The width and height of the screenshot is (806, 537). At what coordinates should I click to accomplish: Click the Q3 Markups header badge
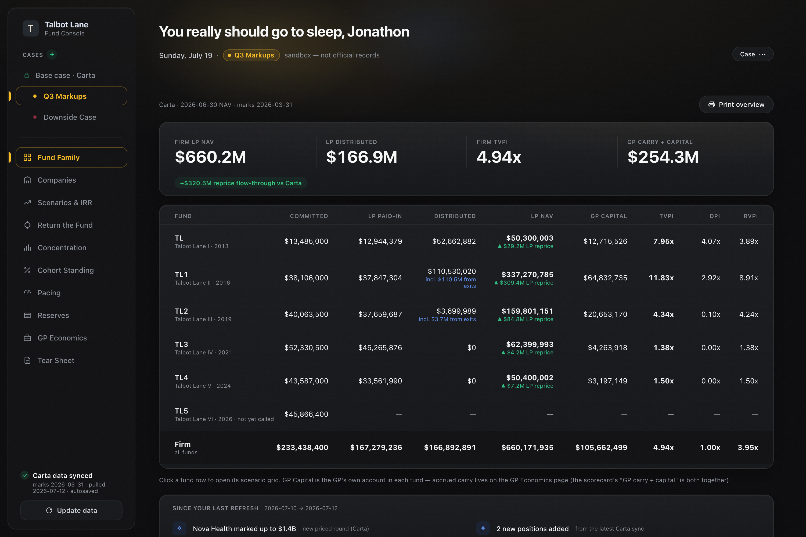[251, 55]
